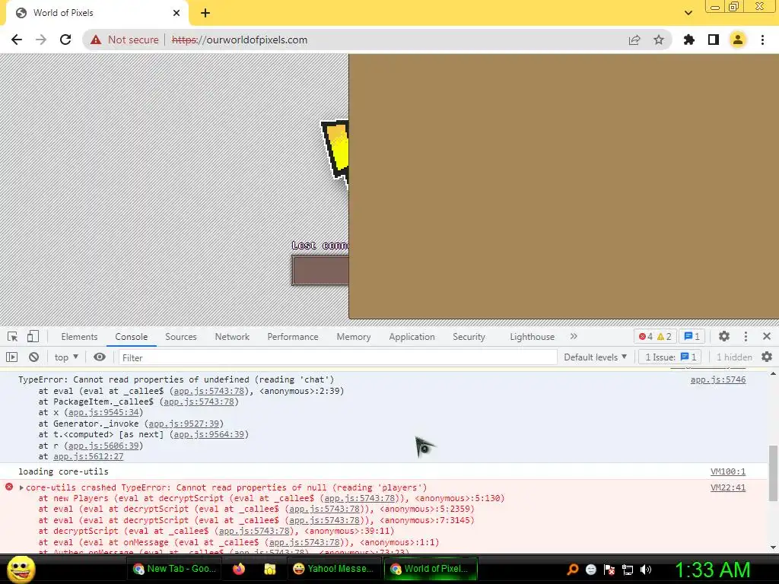The height and width of the screenshot is (584, 779).
Task: Reload the World of Pixels page
Action: pos(65,40)
